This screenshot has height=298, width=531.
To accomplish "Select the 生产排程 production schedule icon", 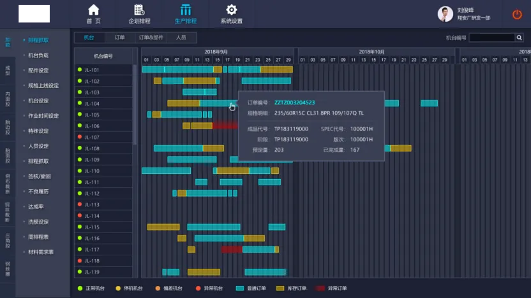I will [186, 10].
